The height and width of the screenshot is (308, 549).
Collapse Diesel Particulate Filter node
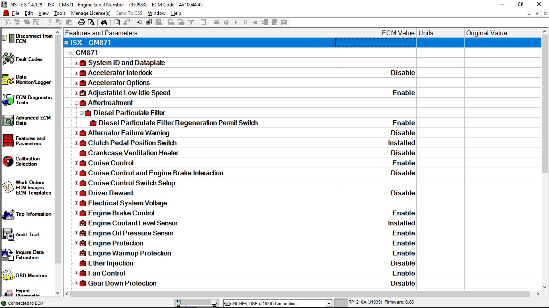coord(82,113)
